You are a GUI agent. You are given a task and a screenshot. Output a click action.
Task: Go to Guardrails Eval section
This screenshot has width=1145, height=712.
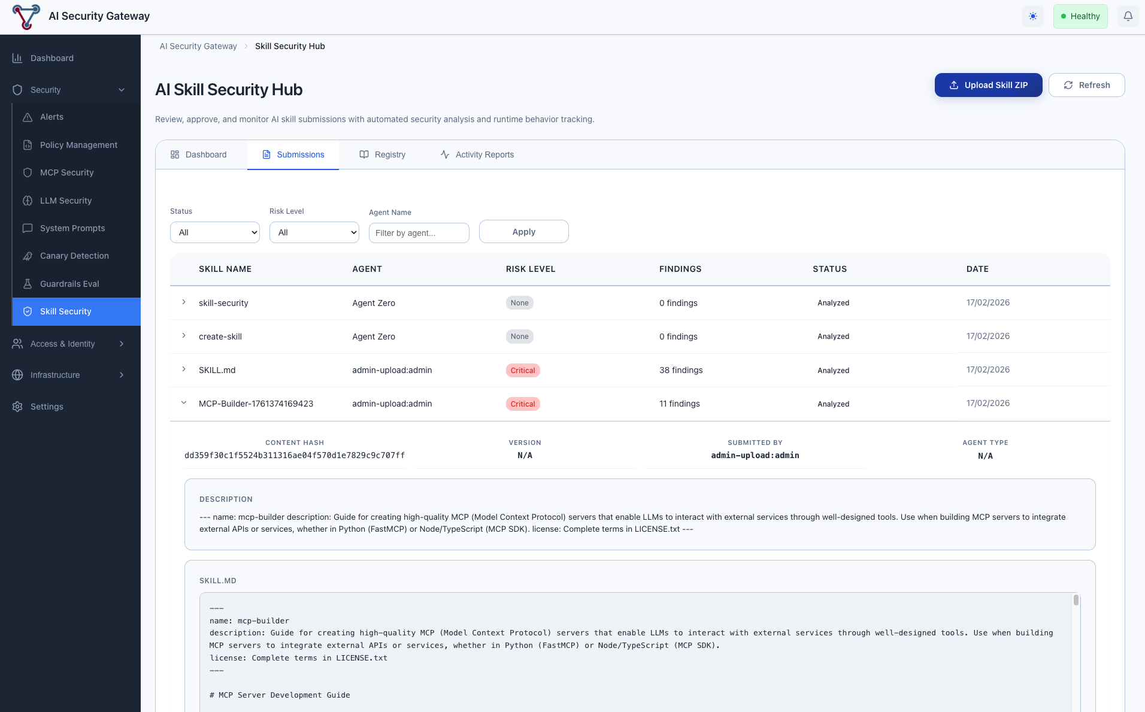[x=69, y=284]
